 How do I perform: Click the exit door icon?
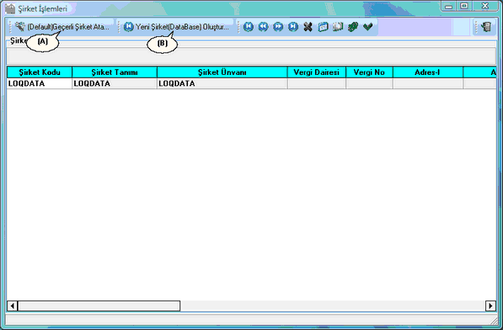pyautogui.click(x=487, y=27)
